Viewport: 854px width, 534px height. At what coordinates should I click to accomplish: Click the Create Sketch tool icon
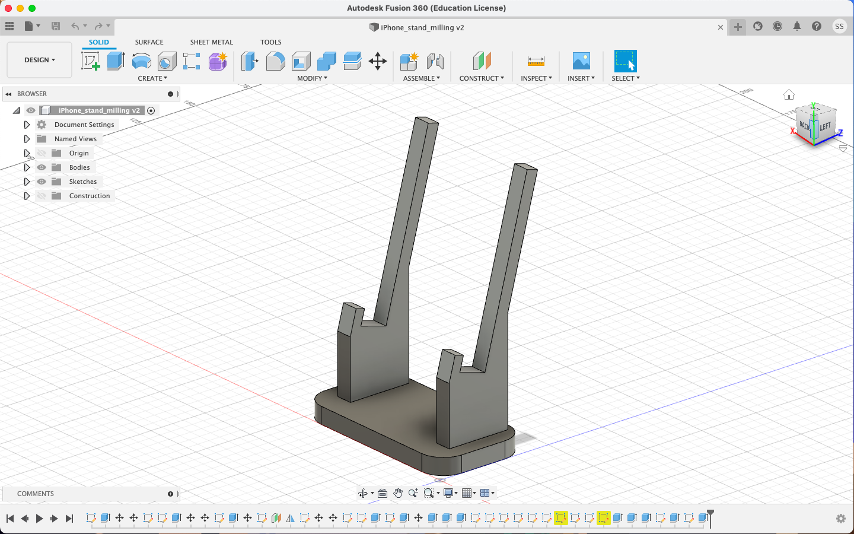coord(90,61)
